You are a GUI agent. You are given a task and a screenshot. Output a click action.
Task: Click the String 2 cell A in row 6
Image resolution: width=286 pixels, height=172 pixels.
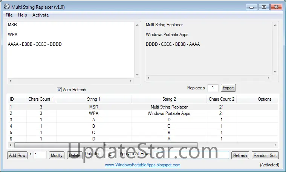tap(169, 139)
